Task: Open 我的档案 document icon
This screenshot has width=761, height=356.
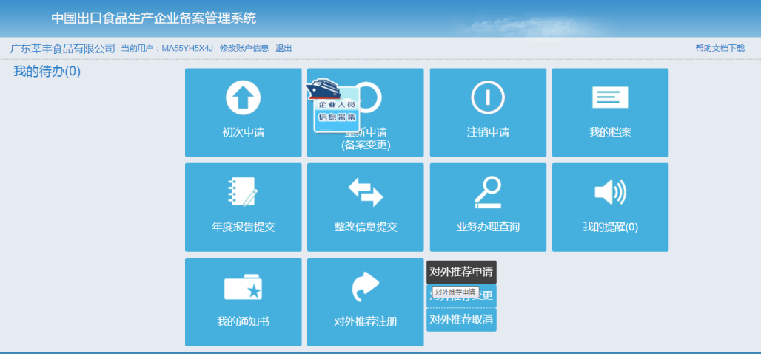Action: click(x=610, y=98)
